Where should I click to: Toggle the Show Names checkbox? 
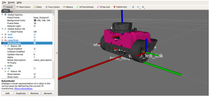(35, 74)
